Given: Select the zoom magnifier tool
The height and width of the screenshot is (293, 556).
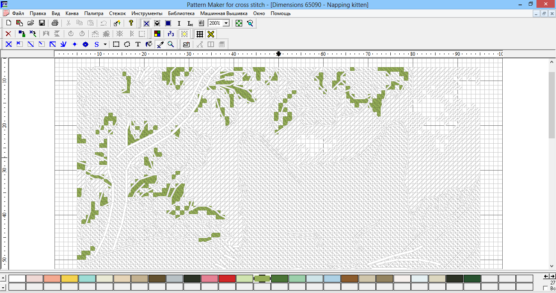Looking at the screenshot, I should (x=171, y=44).
